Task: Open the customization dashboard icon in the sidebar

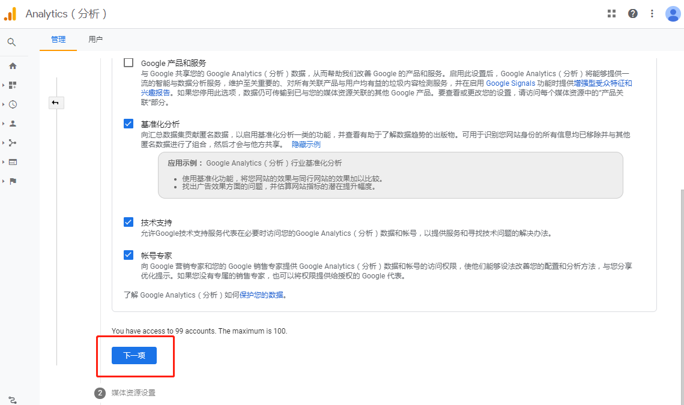Action: (x=13, y=85)
